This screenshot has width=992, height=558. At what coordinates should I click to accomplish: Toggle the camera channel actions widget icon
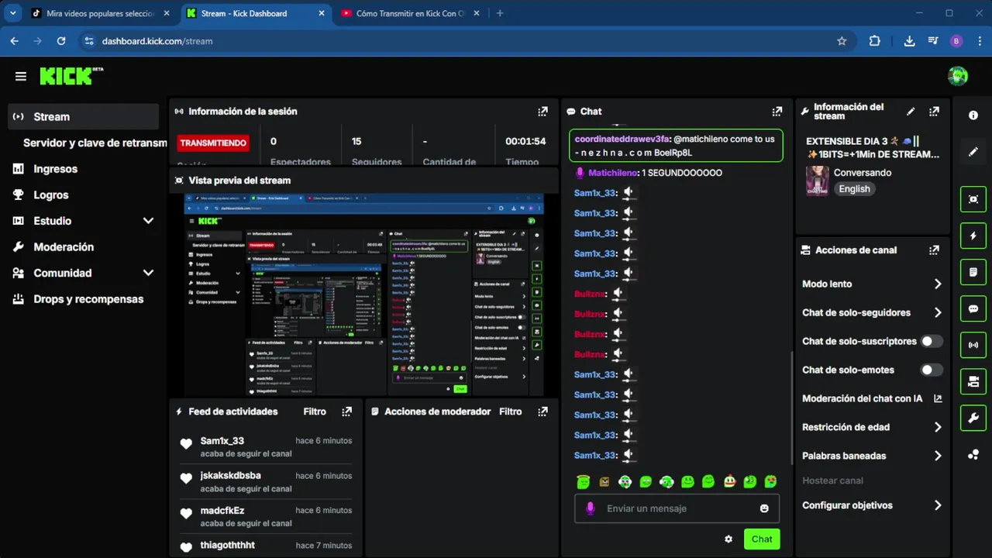973,381
